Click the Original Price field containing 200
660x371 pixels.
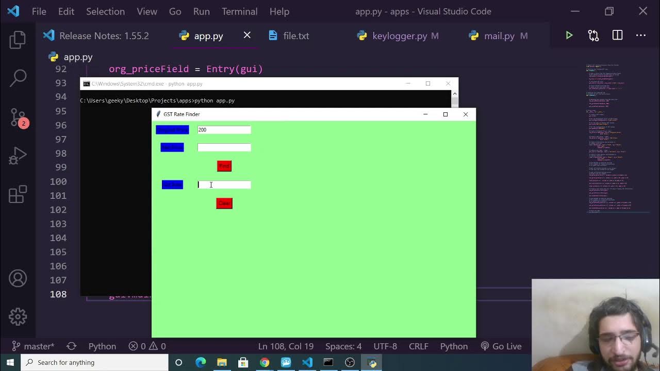tap(224, 130)
